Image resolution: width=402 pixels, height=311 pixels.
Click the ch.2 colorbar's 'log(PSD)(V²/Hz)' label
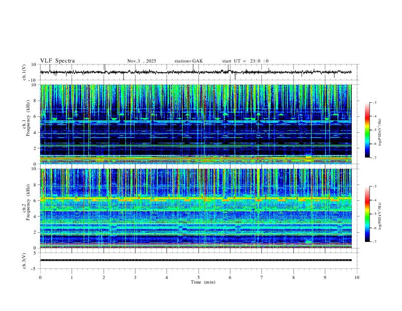(x=380, y=216)
